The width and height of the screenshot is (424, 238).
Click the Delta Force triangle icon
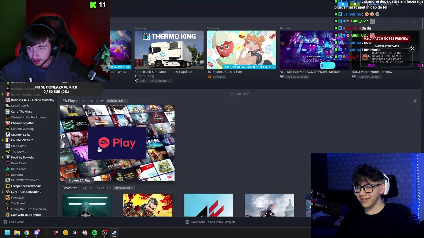[x=8, y=169]
